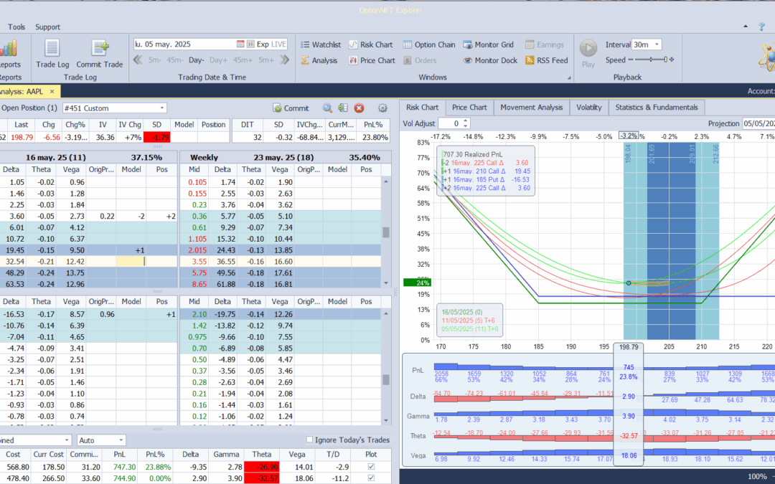Click the Vol Adjust value field
Screen dimensions: 775x484
pyautogui.click(x=450, y=123)
